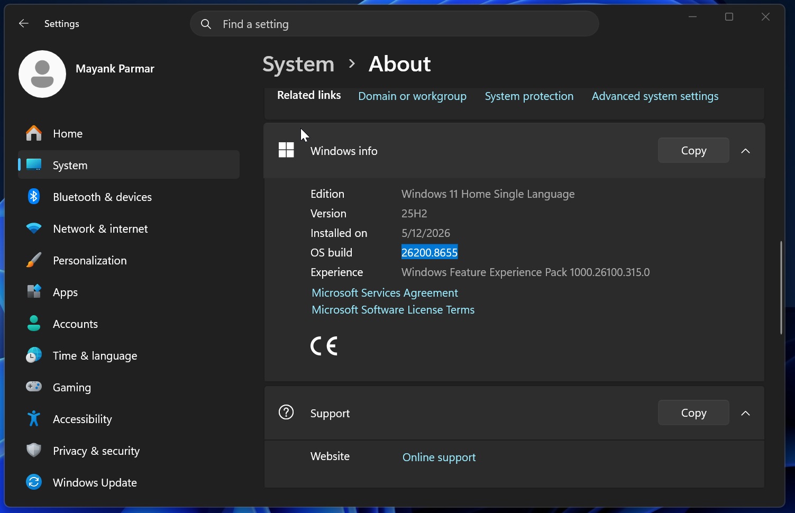Open Apps settings
This screenshot has width=795, height=513.
tap(129, 292)
